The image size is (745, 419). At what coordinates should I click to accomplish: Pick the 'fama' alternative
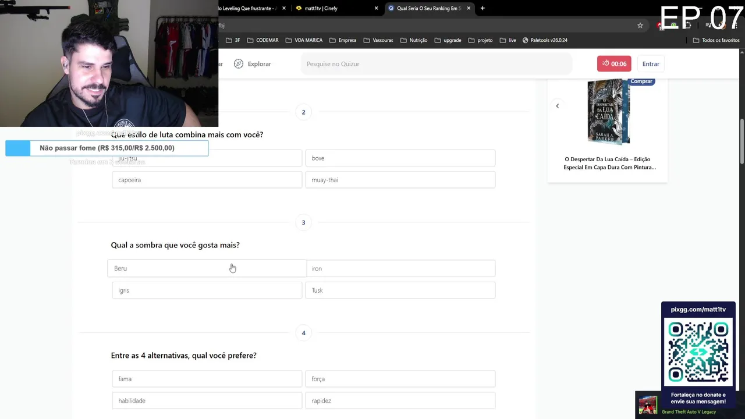click(x=207, y=379)
